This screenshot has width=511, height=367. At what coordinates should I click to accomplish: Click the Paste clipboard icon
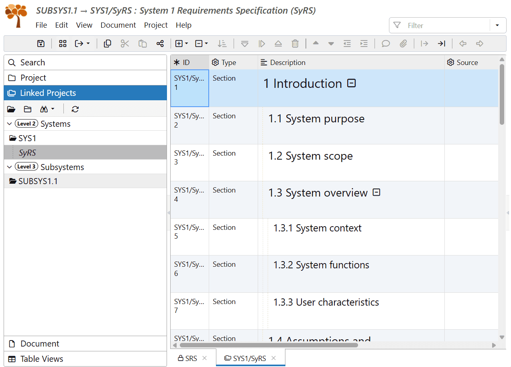point(143,44)
